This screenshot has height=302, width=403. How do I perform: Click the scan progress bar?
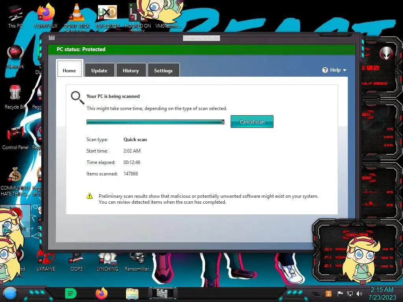tap(155, 122)
